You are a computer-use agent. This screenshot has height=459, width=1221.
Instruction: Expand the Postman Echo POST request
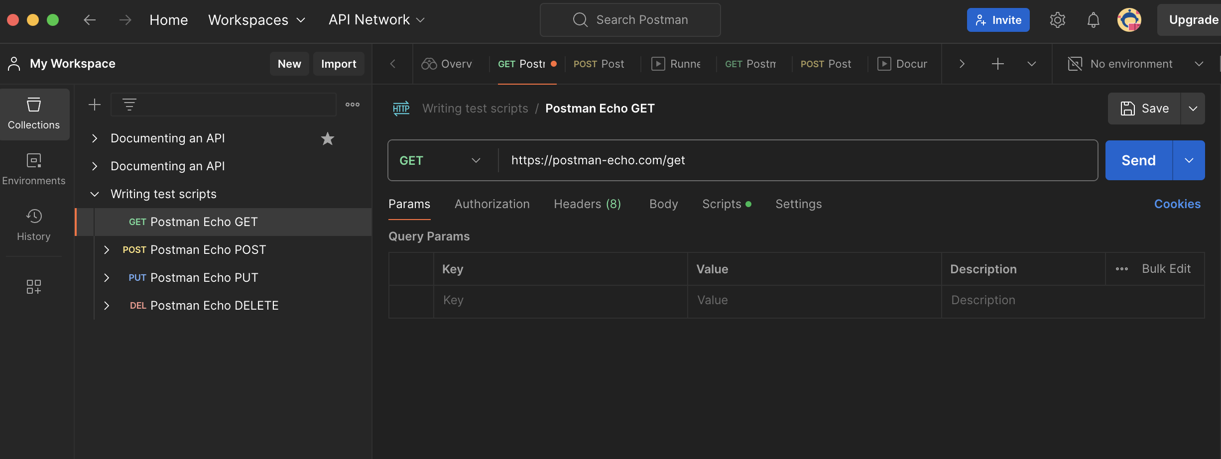pyautogui.click(x=106, y=250)
